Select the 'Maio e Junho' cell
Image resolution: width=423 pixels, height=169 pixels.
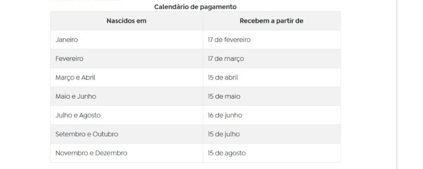pyautogui.click(x=127, y=96)
